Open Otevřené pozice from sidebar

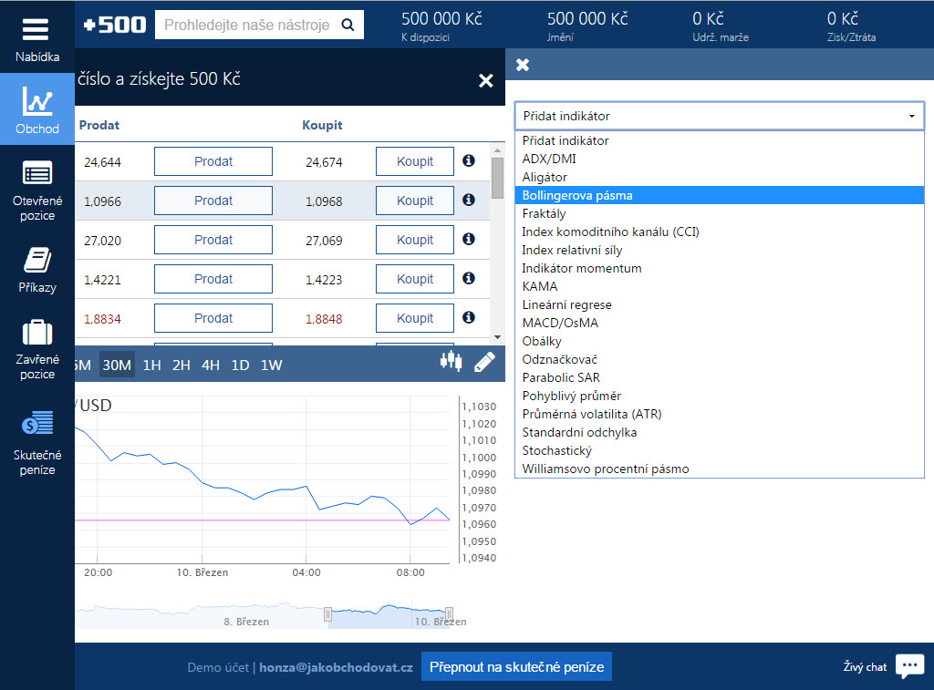pyautogui.click(x=36, y=191)
